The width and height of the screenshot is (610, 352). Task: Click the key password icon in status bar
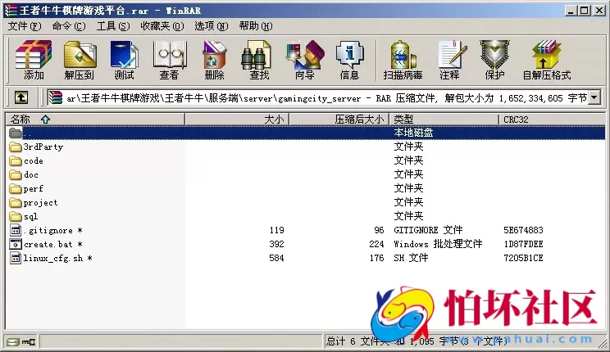[x=29, y=342]
